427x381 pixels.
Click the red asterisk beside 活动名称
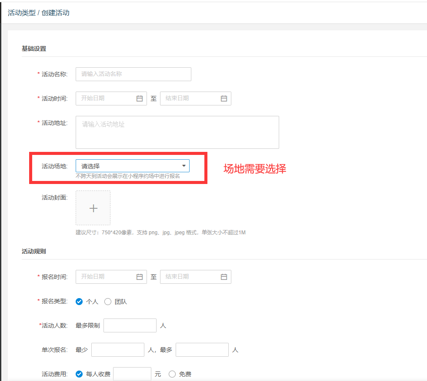point(38,74)
